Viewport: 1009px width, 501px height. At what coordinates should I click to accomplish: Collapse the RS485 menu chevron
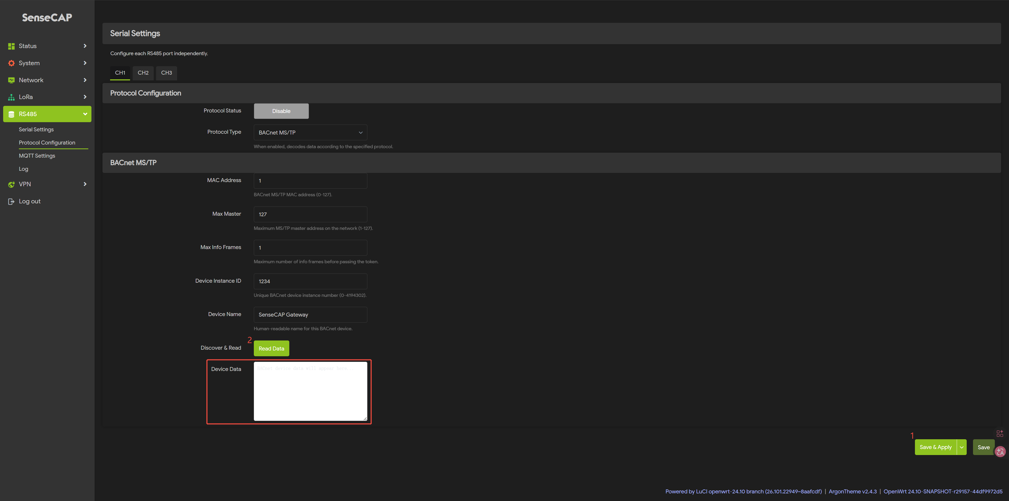[x=85, y=114]
